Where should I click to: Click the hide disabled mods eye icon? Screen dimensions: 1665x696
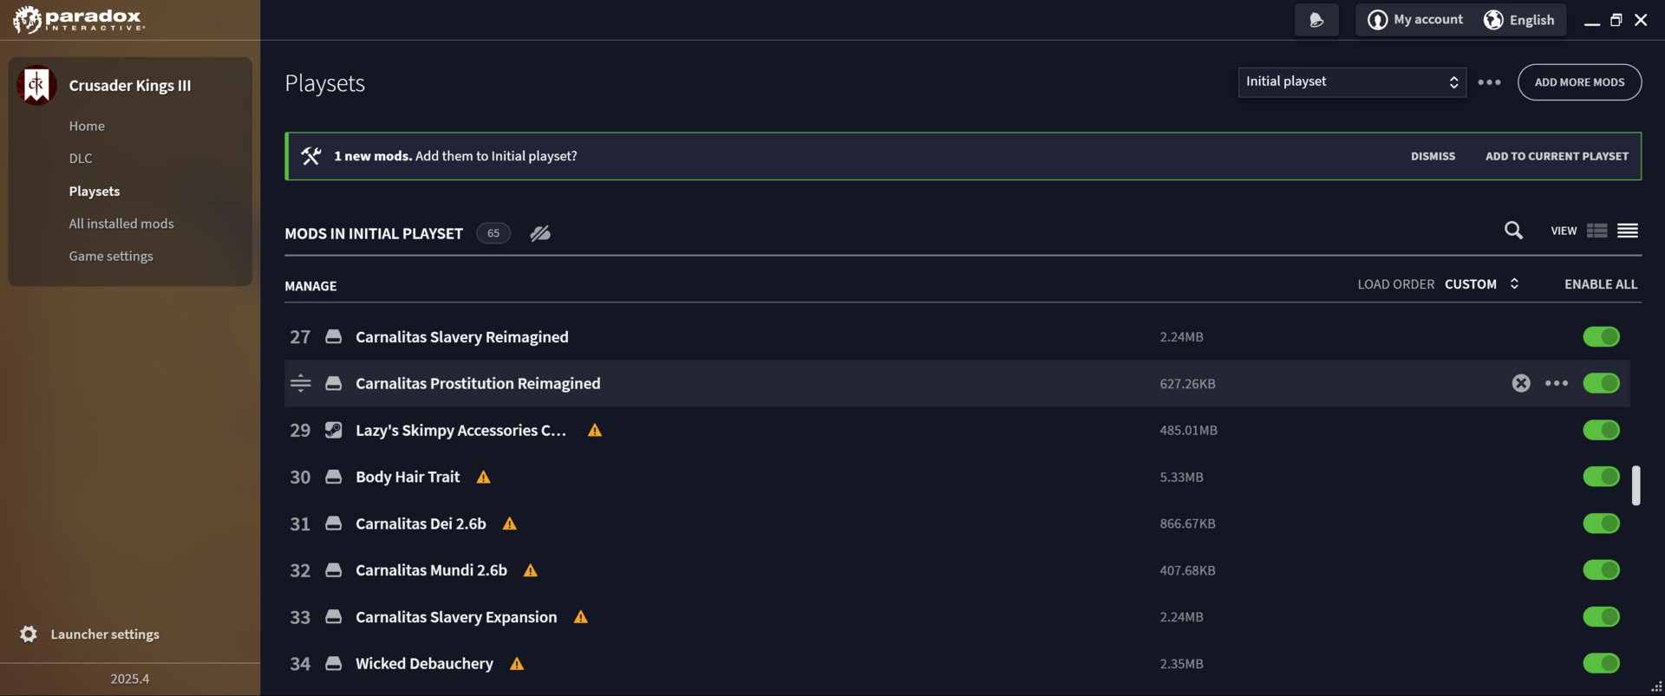point(540,233)
